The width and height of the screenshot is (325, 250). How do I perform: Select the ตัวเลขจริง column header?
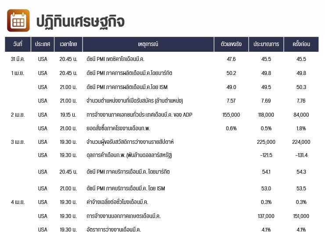pos(231,44)
